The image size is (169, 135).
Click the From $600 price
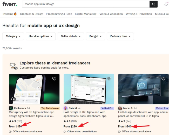click(x=125, y=126)
